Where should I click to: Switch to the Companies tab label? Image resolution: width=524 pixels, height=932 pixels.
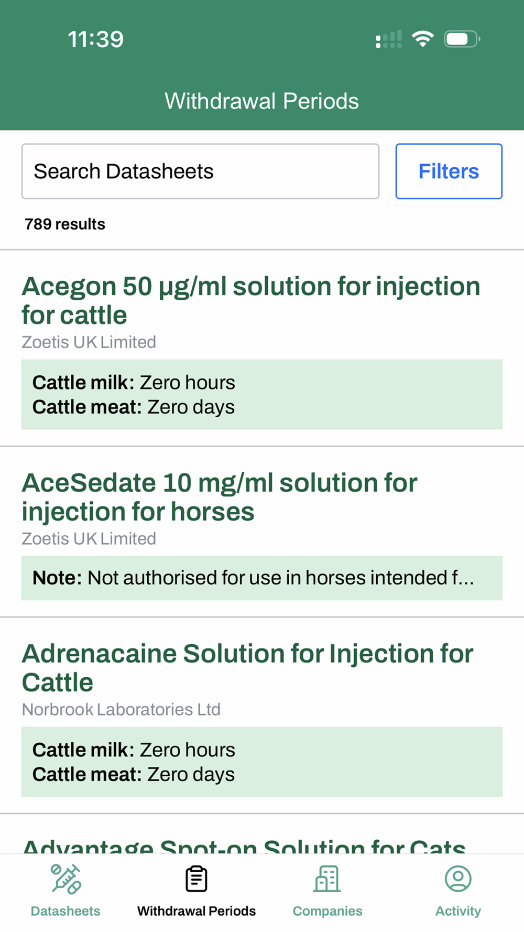click(327, 911)
